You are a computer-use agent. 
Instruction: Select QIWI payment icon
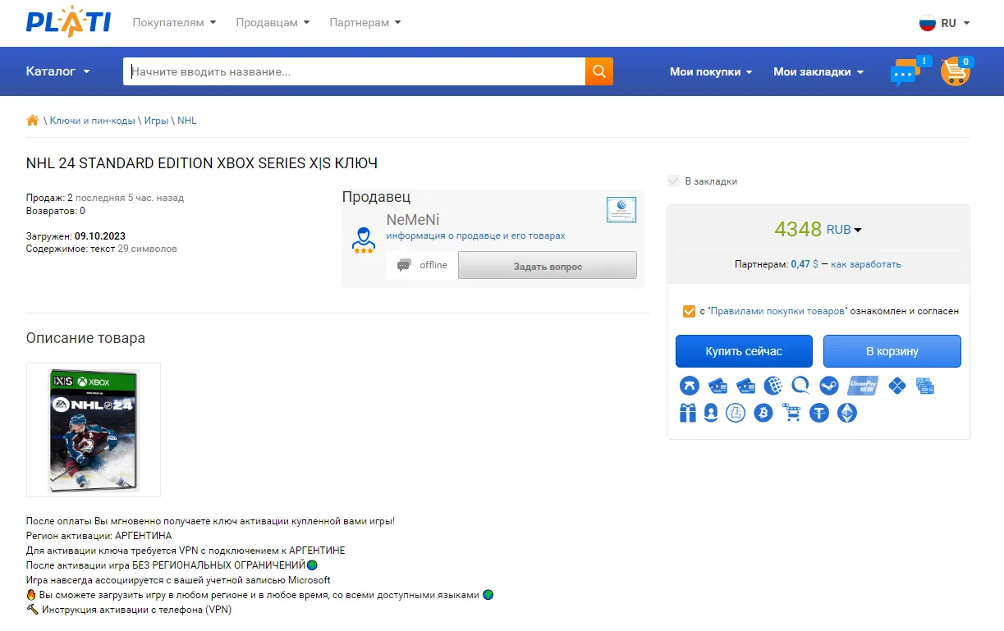coord(800,386)
